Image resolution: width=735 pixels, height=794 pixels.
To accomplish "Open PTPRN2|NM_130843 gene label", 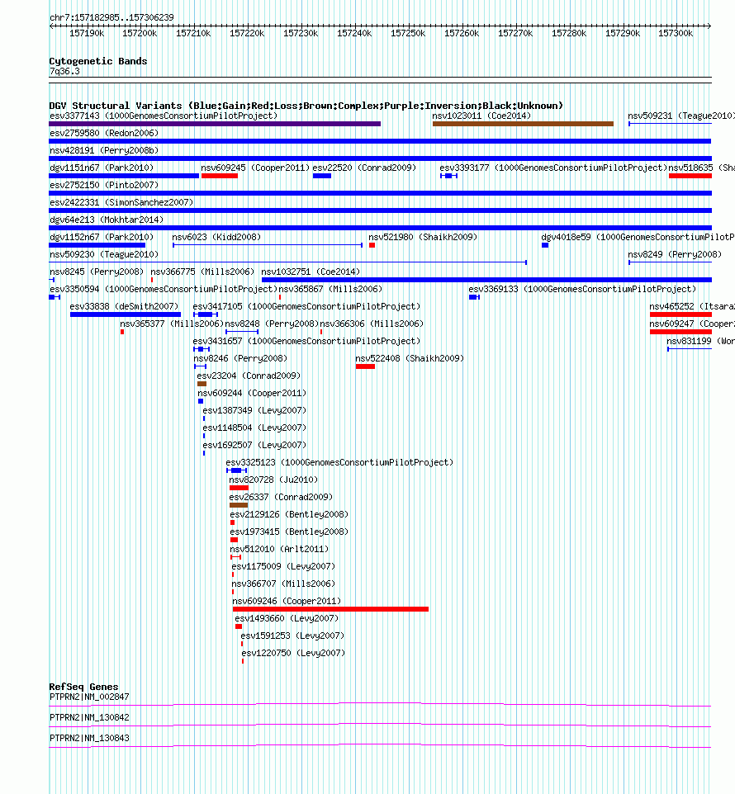I will click(89, 739).
